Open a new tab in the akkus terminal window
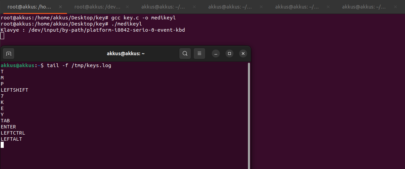405x169 pixels. point(9,53)
